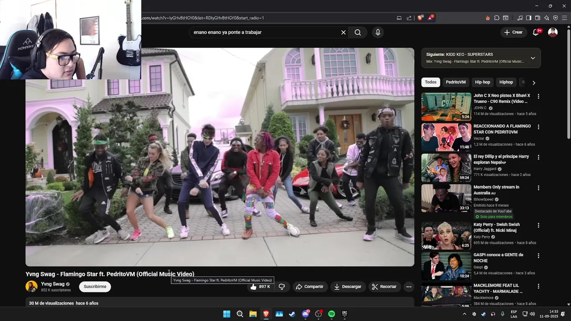This screenshot has width=571, height=321.
Task: Open Yvng Swag channel name link
Action: tap(53, 284)
